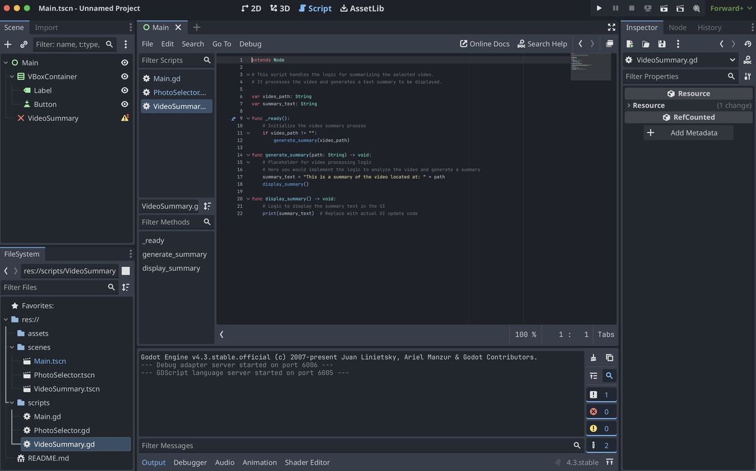Toggle collapse duplicate messages icon
Screen dimensions: 756x471
[x=593, y=375]
